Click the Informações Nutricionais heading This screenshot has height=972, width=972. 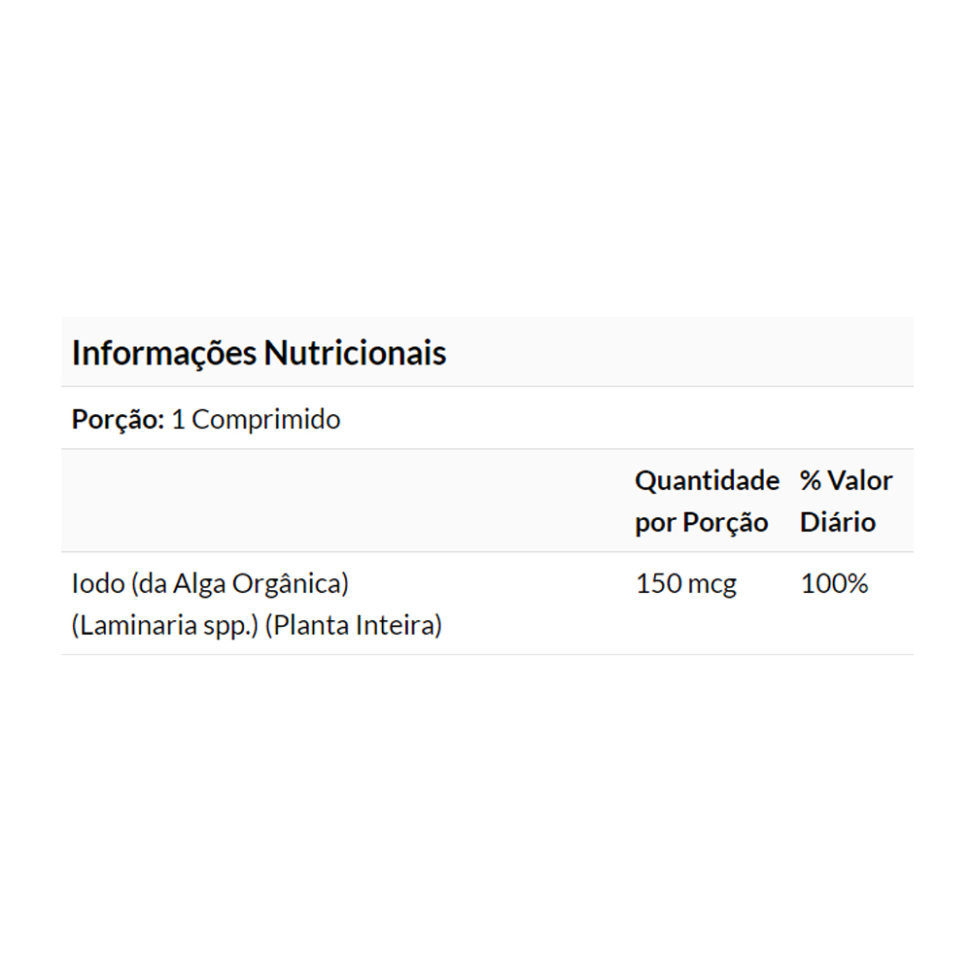pos(259,353)
